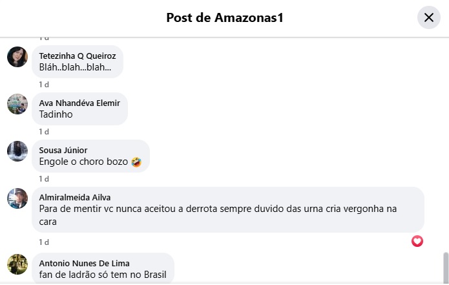Viewport: 449px width, 285px height.
Task: Visit Ava Nhandéva Elemir's name link
Action: click(x=79, y=103)
